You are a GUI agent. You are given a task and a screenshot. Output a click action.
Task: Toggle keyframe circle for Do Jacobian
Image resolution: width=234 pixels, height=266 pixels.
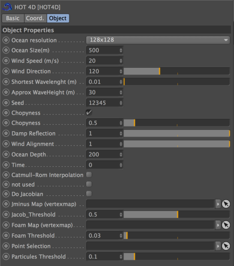6,194
